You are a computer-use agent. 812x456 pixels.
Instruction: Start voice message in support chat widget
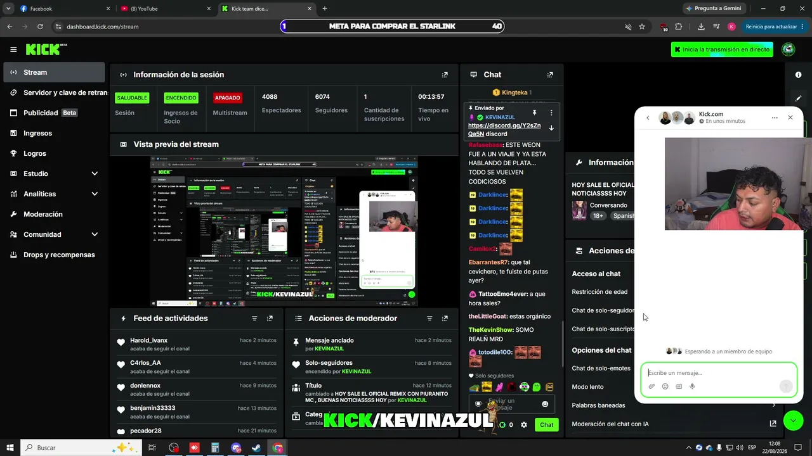tap(692, 386)
